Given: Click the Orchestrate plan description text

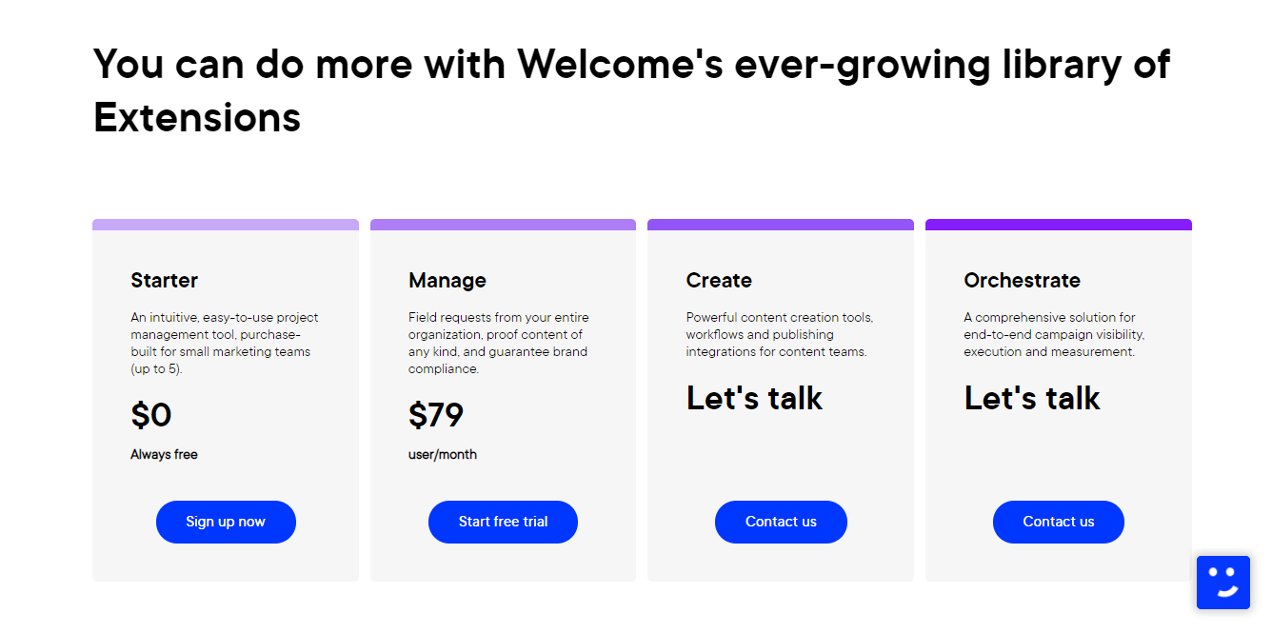Looking at the screenshot, I should pyautogui.click(x=1053, y=334).
